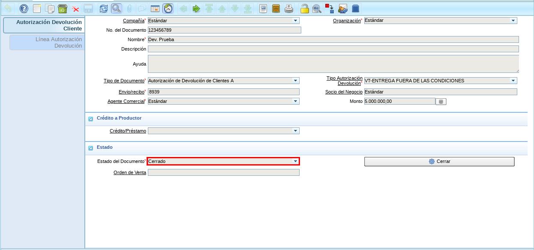Click inside the Ayuda text area
The width and height of the screenshot is (534, 250).
coord(333,64)
